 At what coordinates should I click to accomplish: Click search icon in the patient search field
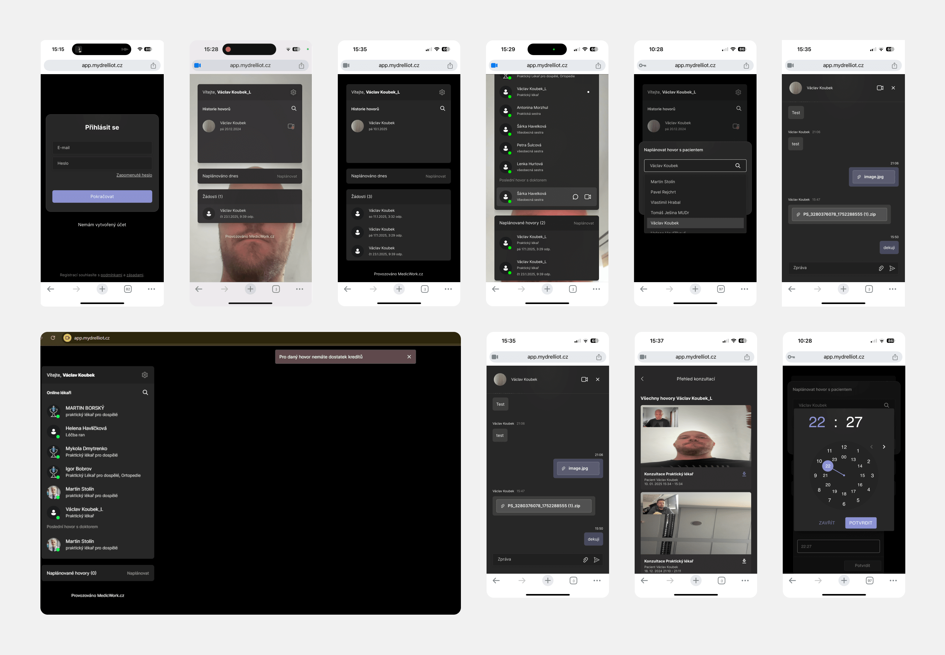[x=738, y=166]
